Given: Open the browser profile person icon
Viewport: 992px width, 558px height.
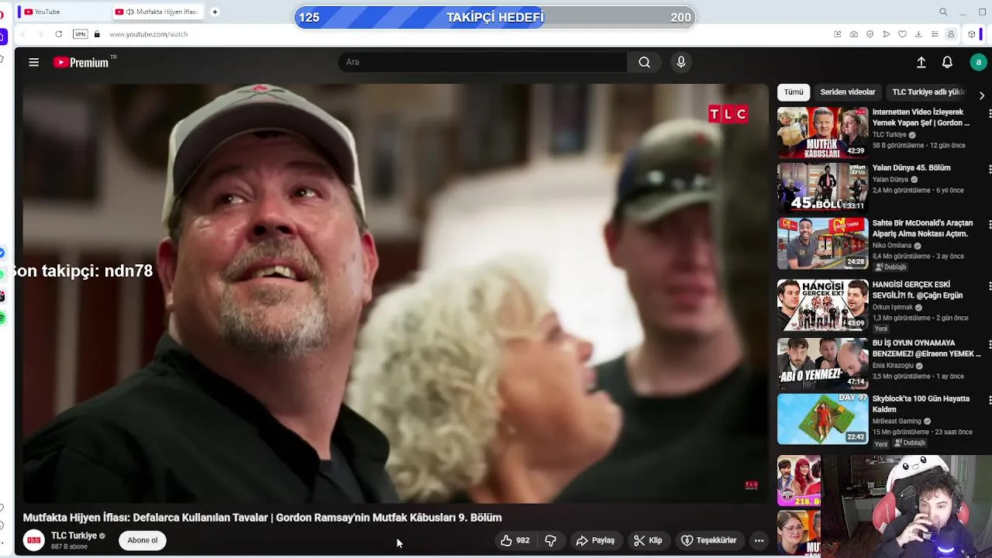Looking at the screenshot, I should click(951, 34).
